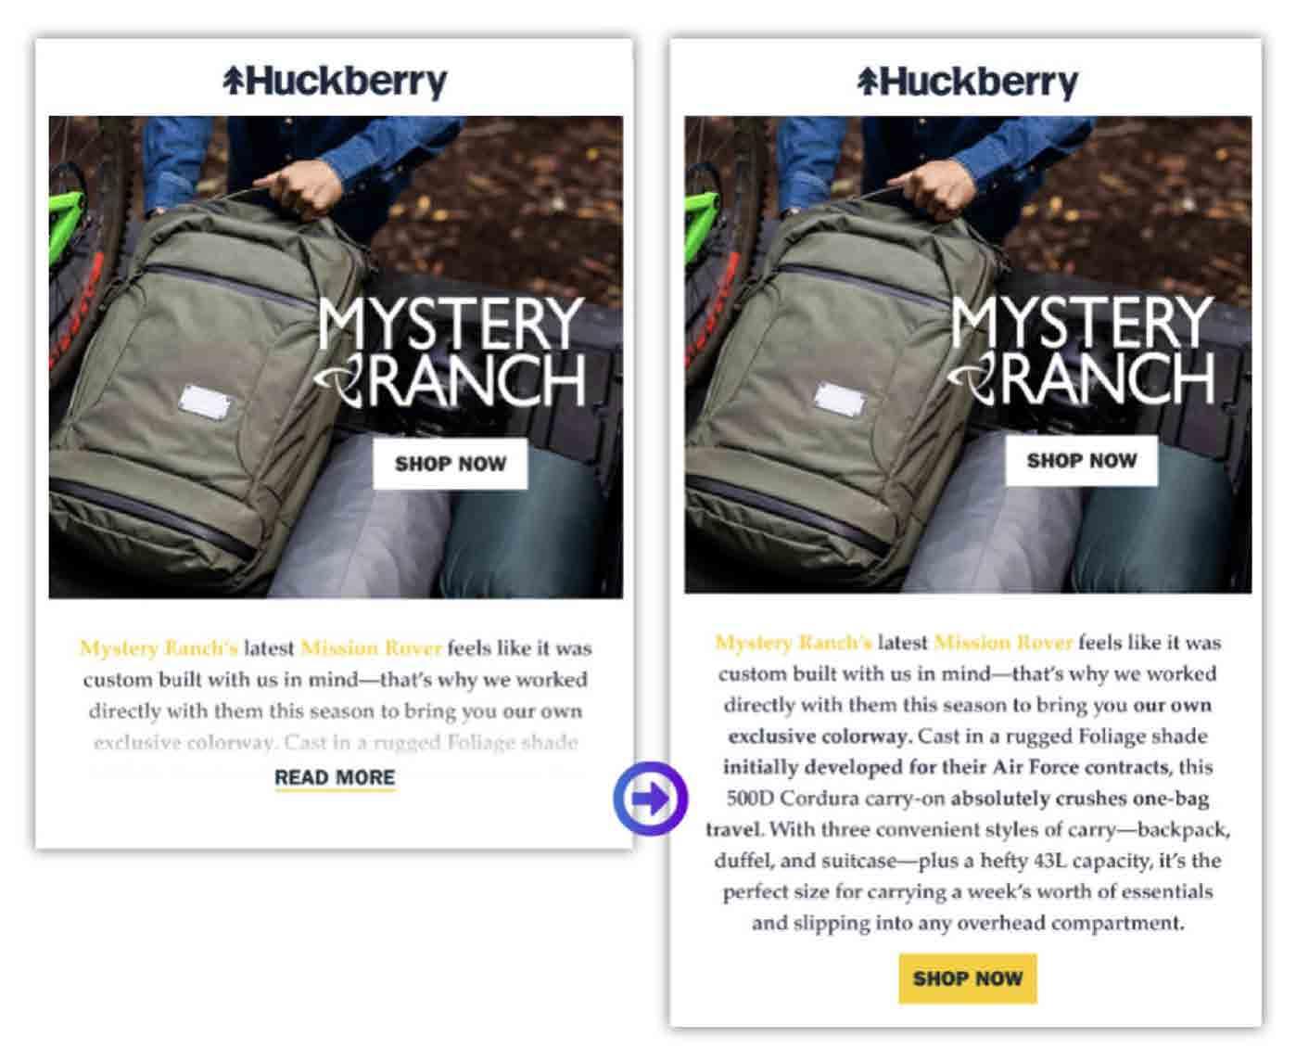Click the tree icon beside right Huckberry wordmark
1296x1062 pixels.
pos(867,81)
